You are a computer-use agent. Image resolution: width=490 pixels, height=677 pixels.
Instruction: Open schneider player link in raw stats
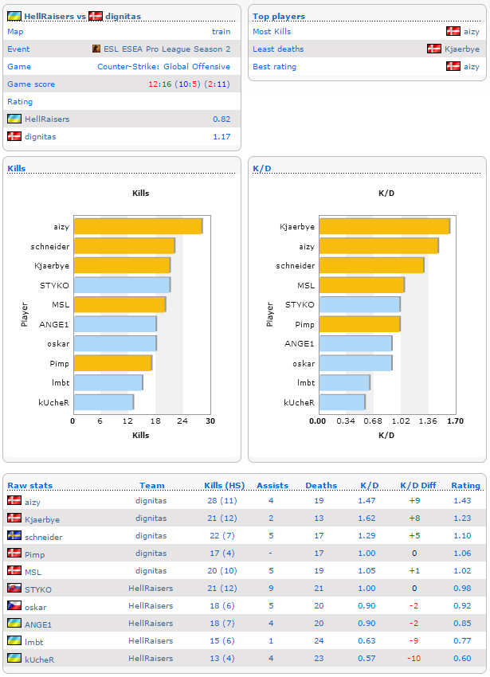click(x=44, y=537)
